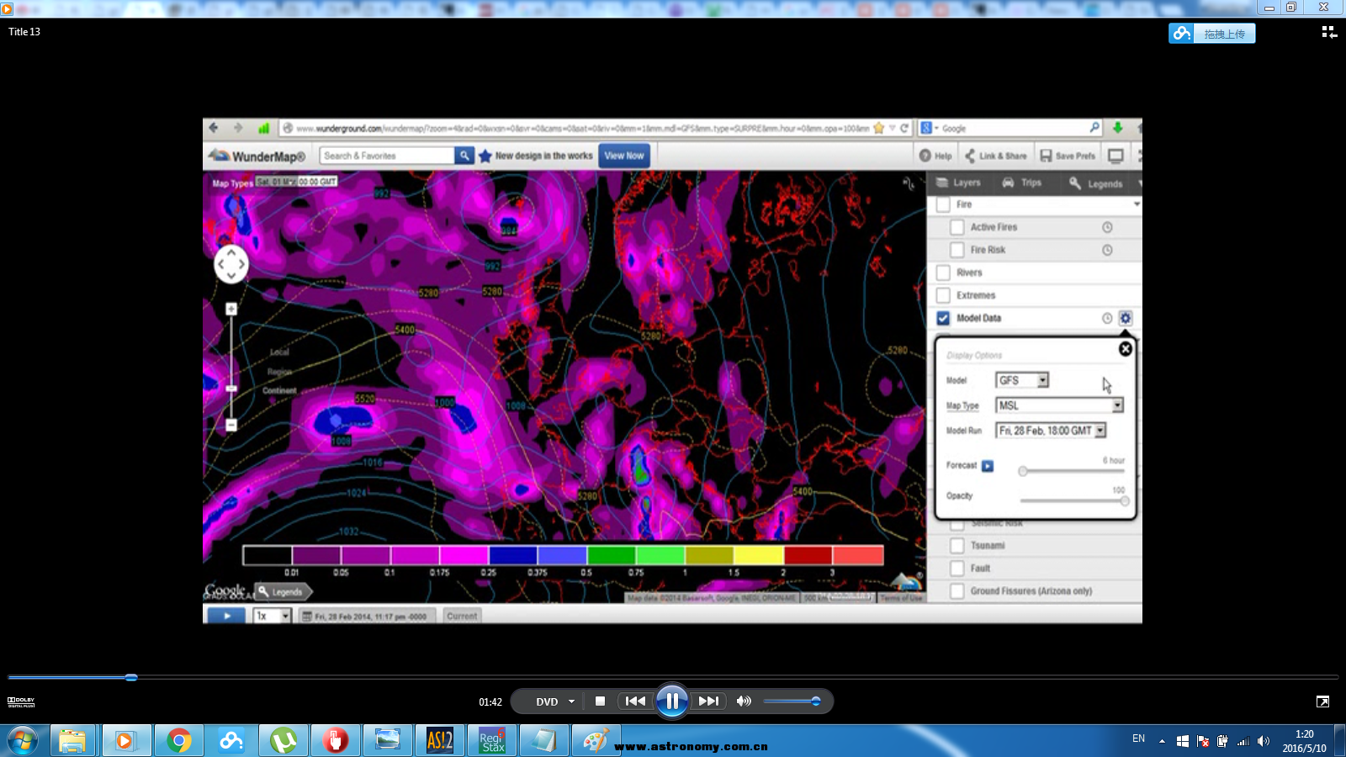Click the player fullscreen icon
The height and width of the screenshot is (757, 1346).
pos(1323,701)
